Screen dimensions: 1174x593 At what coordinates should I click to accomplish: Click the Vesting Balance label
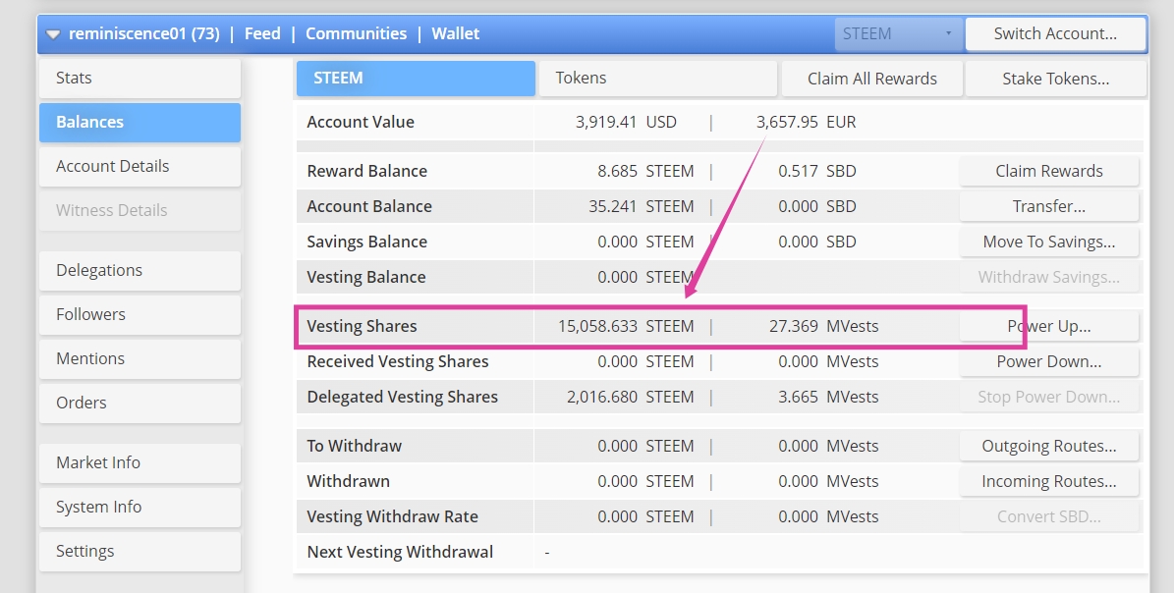click(x=366, y=277)
